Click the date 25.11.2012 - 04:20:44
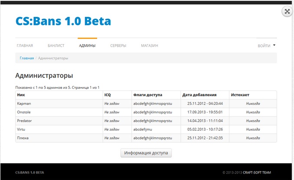 point(205,103)
